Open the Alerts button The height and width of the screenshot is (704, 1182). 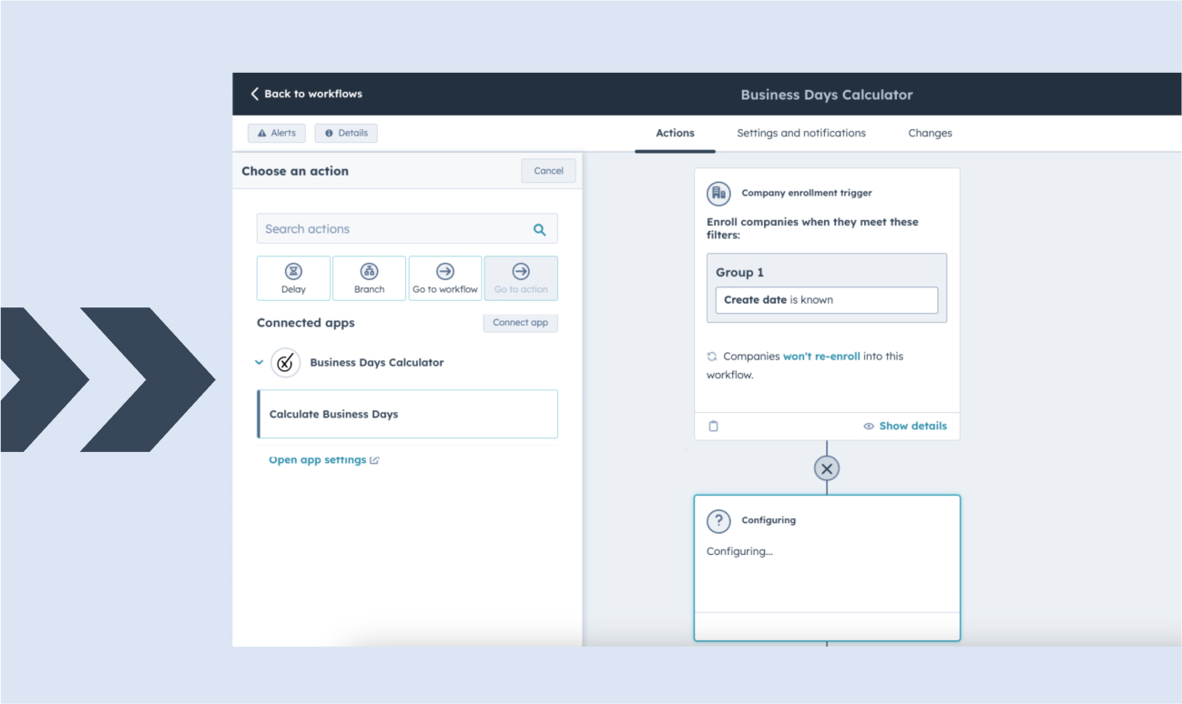[x=277, y=133]
